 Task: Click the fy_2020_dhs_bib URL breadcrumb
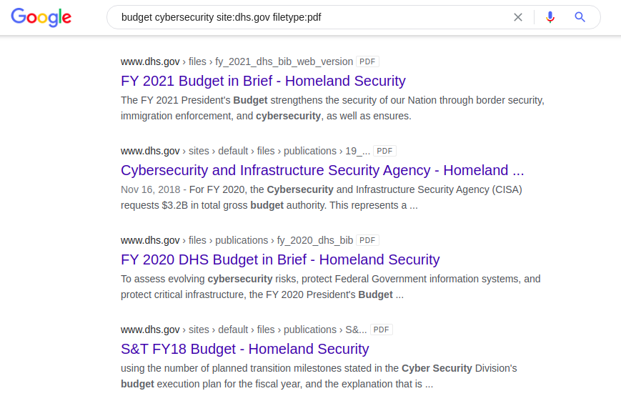pyautogui.click(x=314, y=240)
